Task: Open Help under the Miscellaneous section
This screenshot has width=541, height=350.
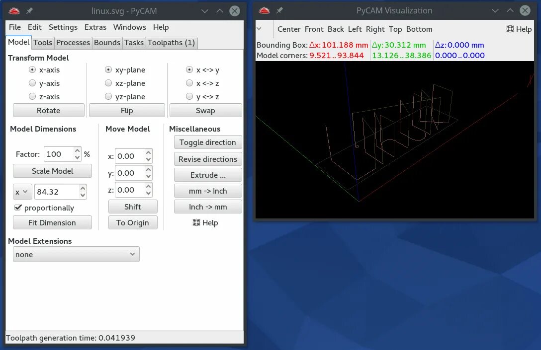Action: click(205, 223)
